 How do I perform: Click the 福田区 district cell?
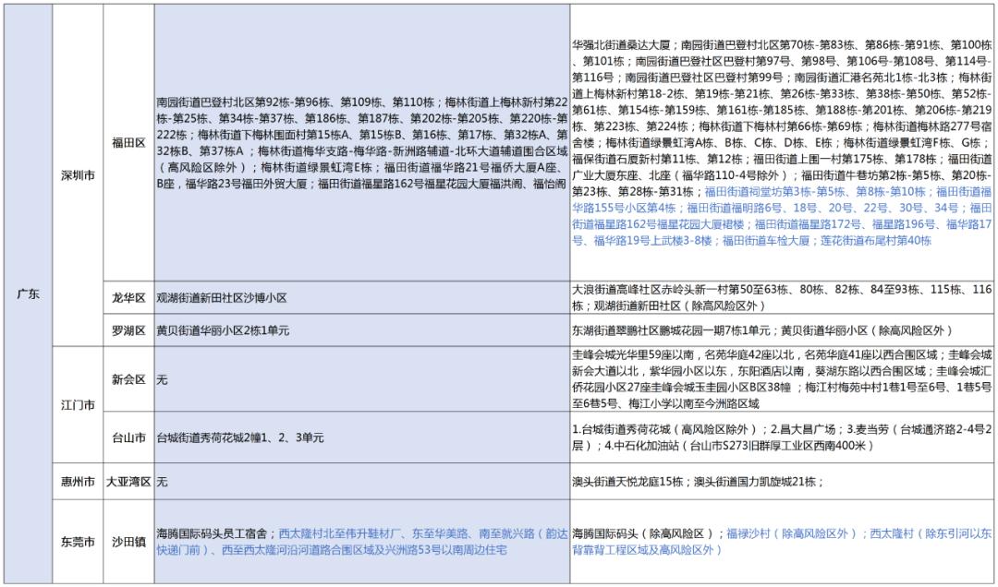click(x=128, y=143)
